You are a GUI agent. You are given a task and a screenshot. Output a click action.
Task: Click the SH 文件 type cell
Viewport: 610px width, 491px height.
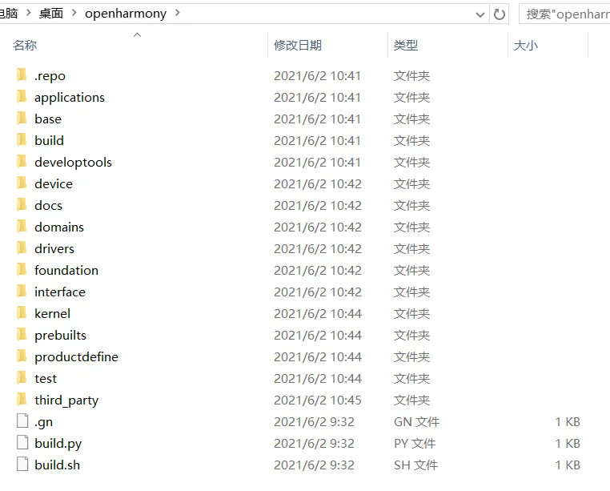click(x=416, y=465)
